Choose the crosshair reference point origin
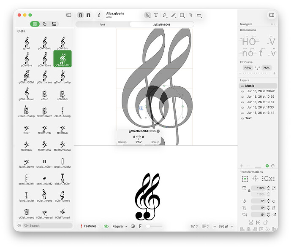Screen dimensions: 291x249 pos(255,179)
